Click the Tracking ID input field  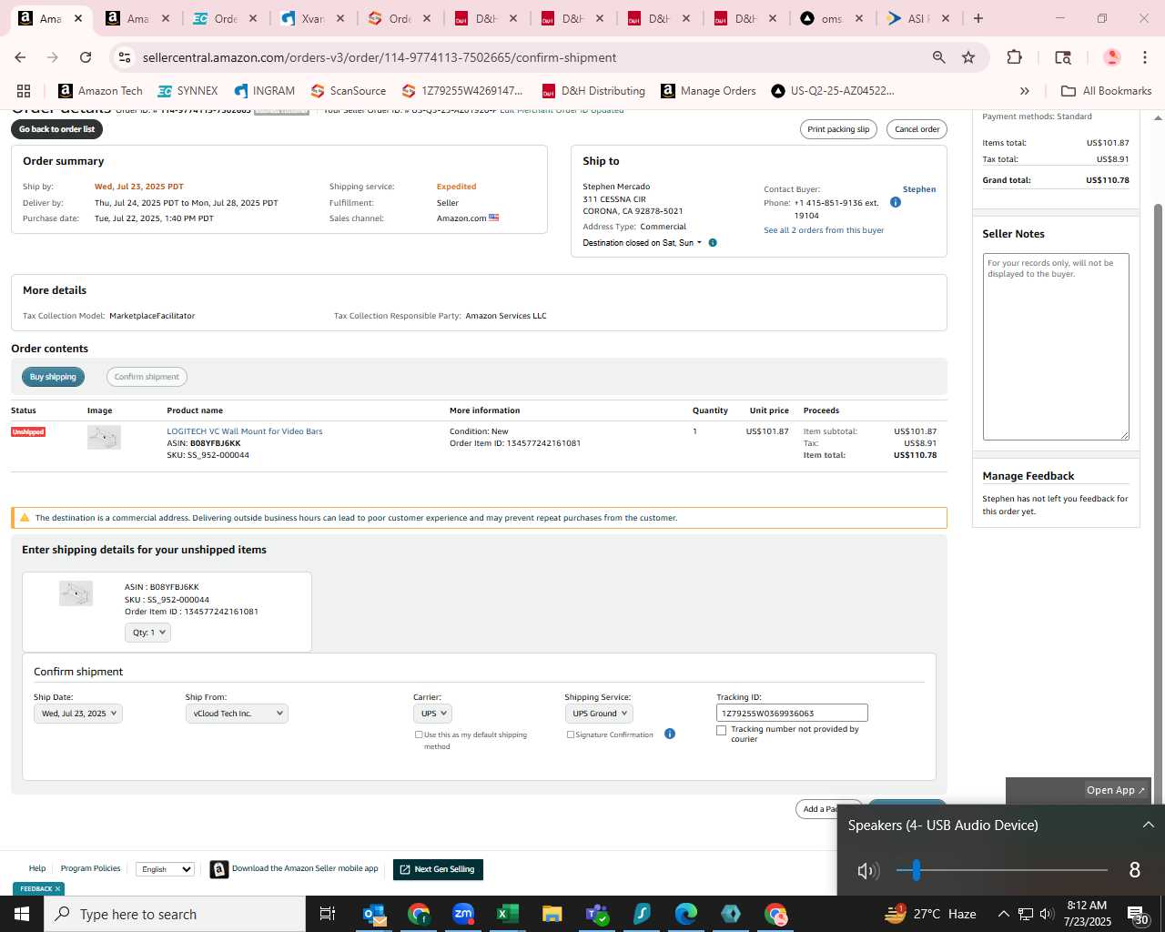792,714
